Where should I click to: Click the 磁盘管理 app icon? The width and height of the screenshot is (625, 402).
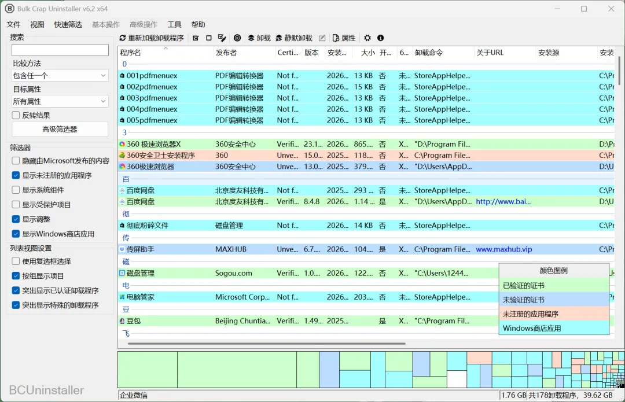click(122, 274)
